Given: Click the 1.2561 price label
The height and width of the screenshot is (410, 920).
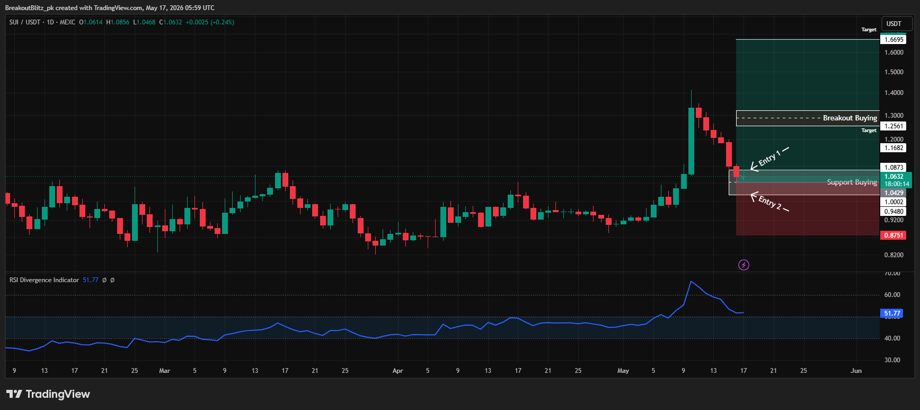Looking at the screenshot, I should click(894, 126).
